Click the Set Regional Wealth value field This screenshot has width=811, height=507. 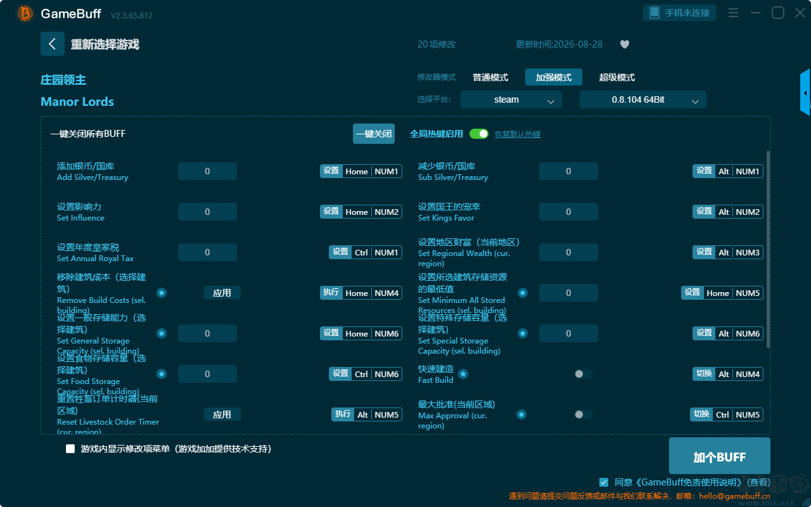[x=568, y=252]
